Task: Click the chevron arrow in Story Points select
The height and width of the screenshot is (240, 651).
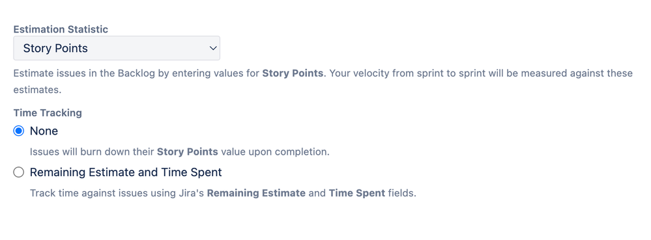Action: [213, 49]
